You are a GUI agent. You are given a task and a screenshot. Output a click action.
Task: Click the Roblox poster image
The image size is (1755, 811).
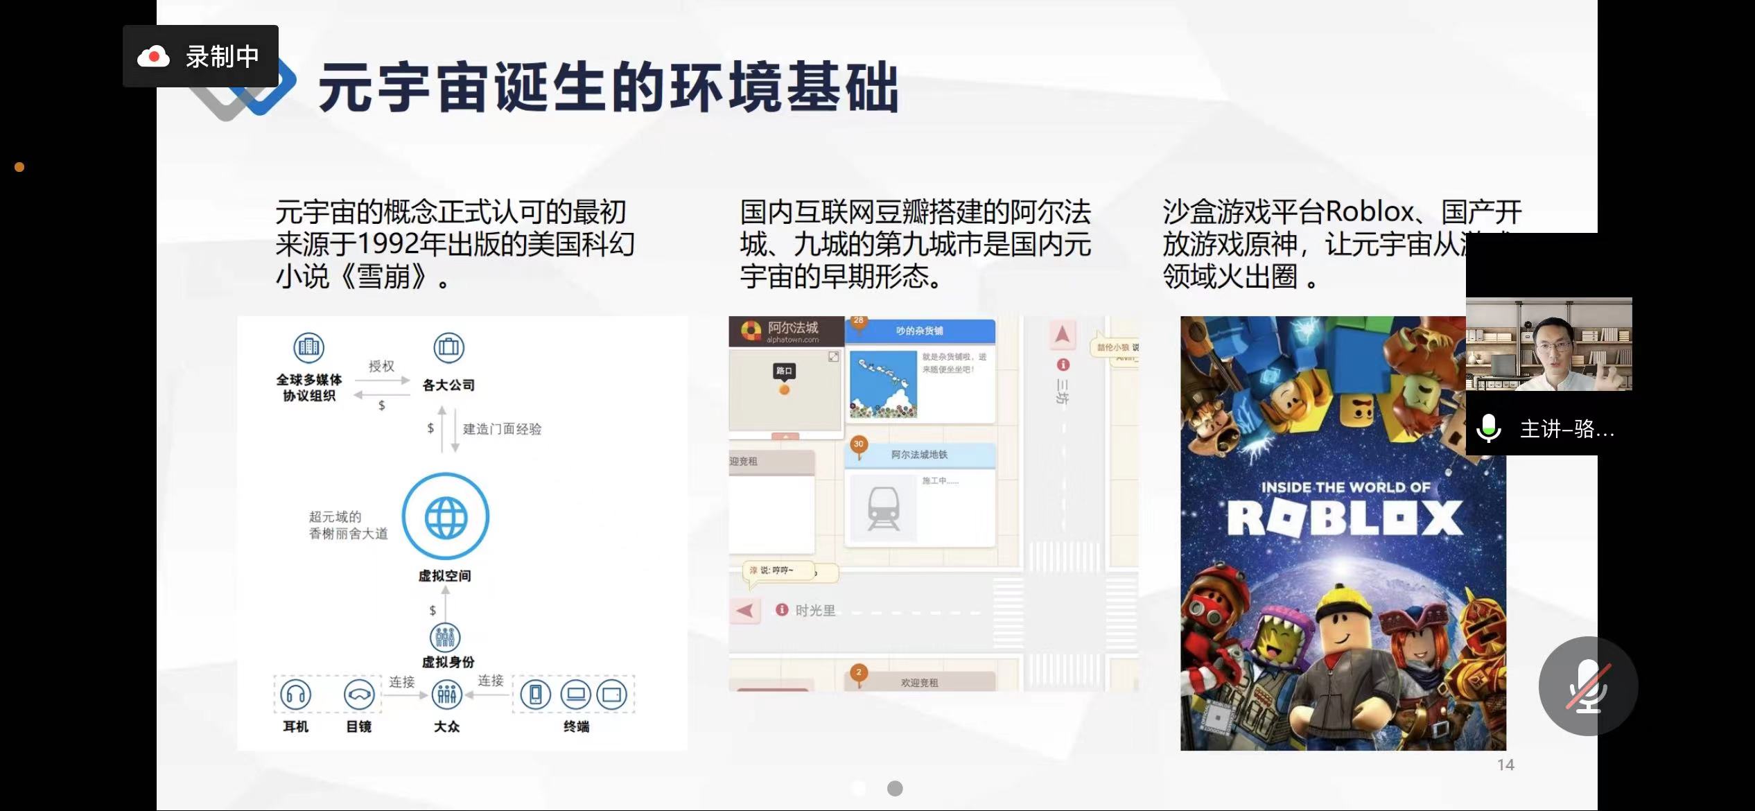point(1343,533)
